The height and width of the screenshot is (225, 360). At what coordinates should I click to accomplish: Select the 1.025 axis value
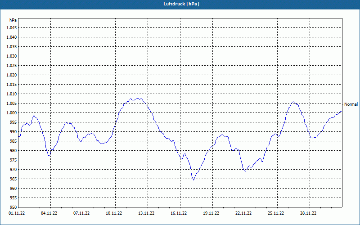click(x=12, y=65)
